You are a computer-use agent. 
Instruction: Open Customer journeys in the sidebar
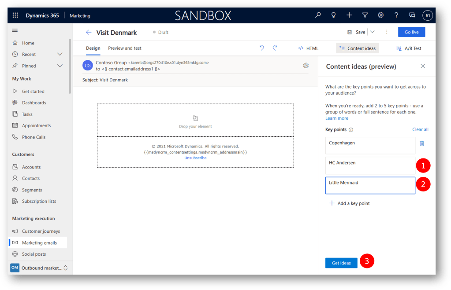point(41,231)
